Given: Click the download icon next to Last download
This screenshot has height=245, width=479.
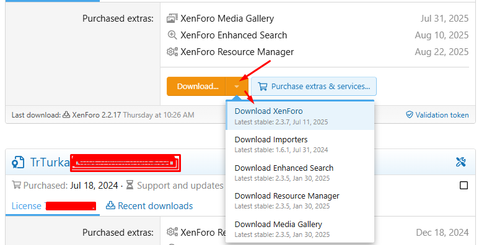Looking at the screenshot, I should pyautogui.click(x=66, y=115).
